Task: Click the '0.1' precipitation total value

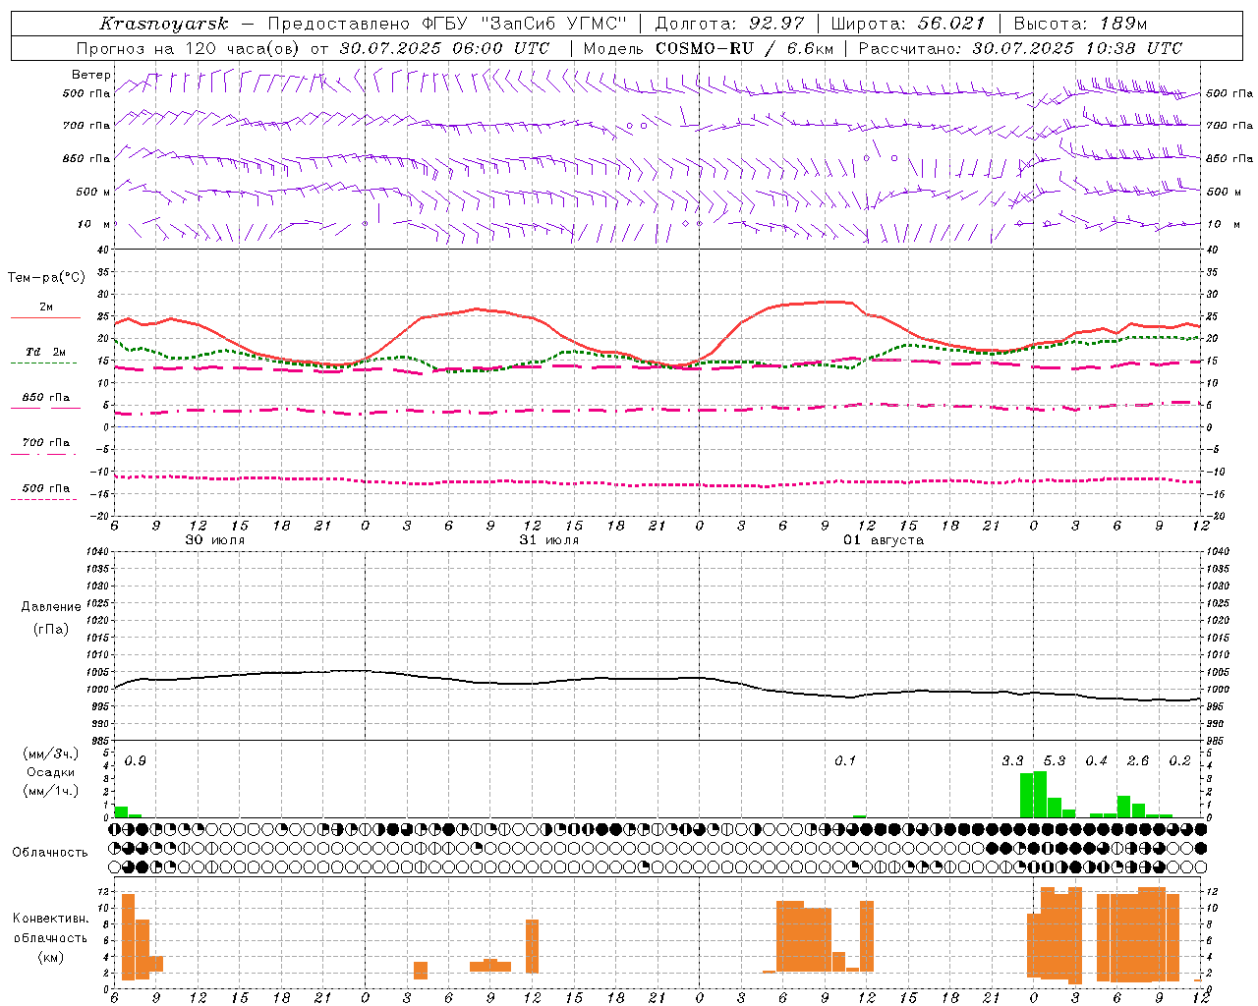Action: (845, 761)
